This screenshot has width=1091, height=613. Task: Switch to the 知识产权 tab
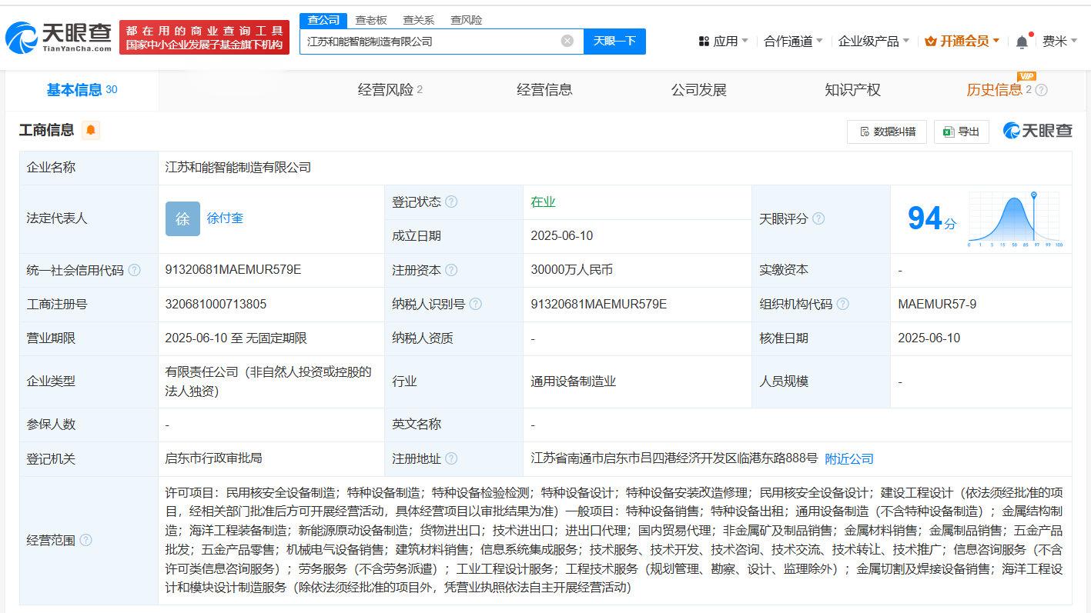coord(852,90)
